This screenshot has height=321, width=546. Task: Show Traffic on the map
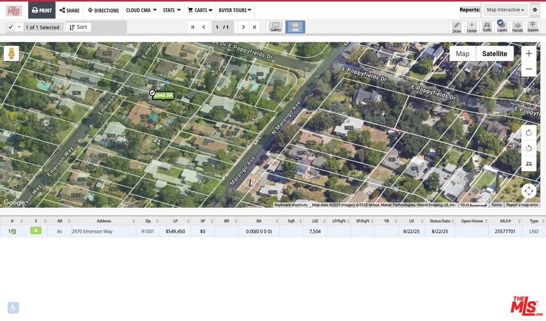pyautogui.click(x=487, y=27)
